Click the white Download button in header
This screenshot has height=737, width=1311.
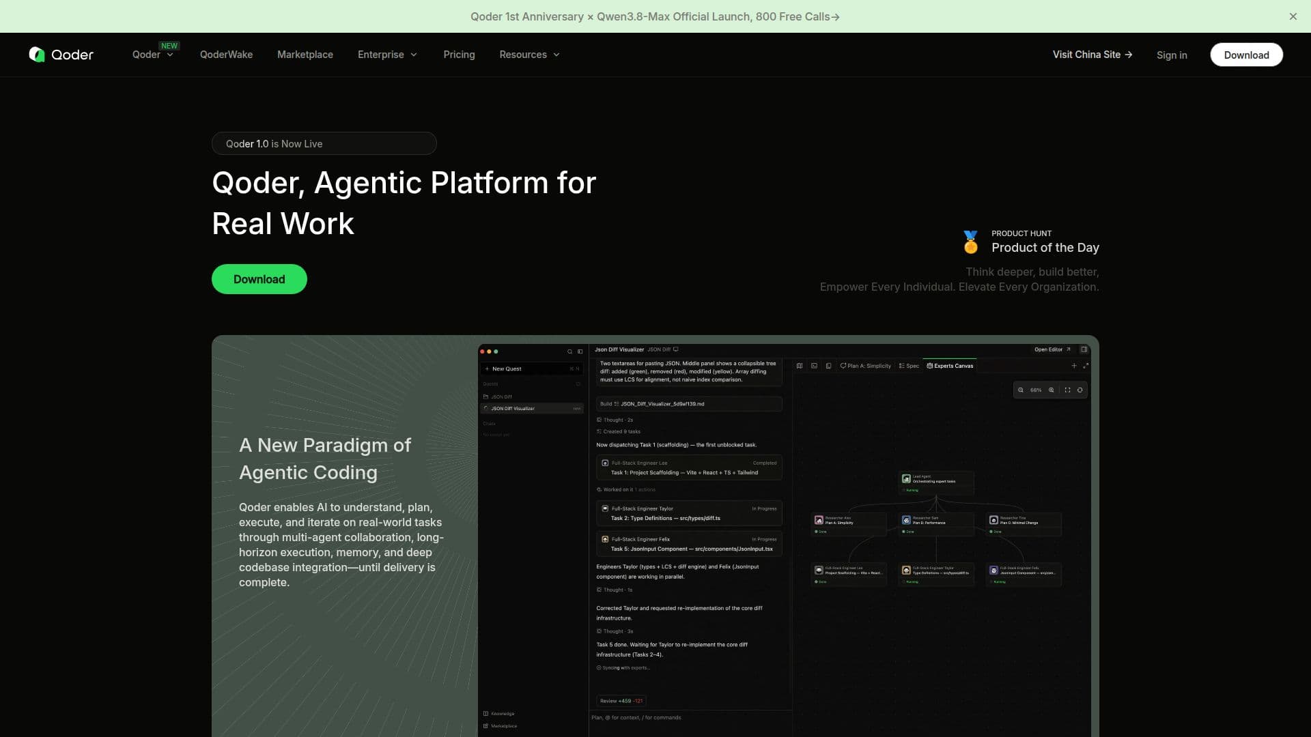click(x=1246, y=55)
